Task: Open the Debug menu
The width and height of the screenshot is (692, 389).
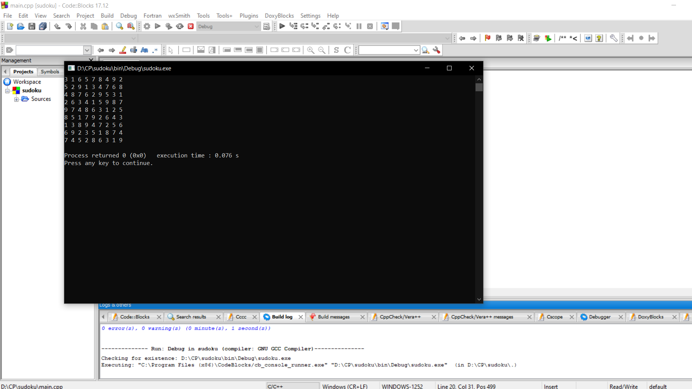Action: pos(128,16)
